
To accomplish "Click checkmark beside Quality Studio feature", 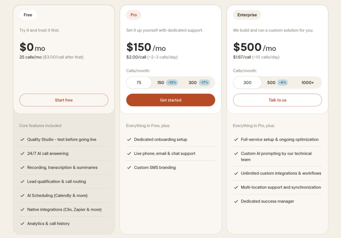I will coord(22,139).
